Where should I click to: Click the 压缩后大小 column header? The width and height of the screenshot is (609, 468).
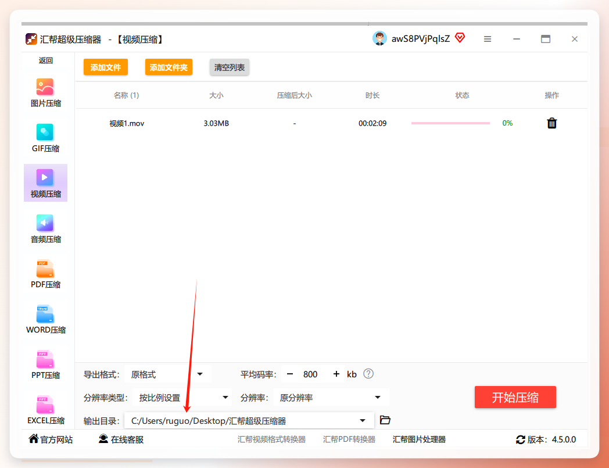pyautogui.click(x=295, y=95)
